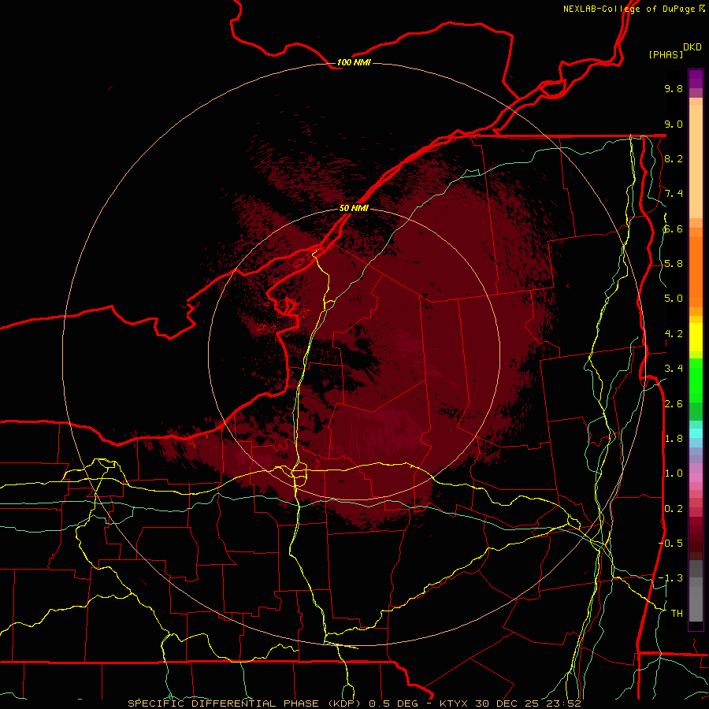709x709 pixels.
Task: Click the 8.2 scale label
Action: [x=674, y=158]
